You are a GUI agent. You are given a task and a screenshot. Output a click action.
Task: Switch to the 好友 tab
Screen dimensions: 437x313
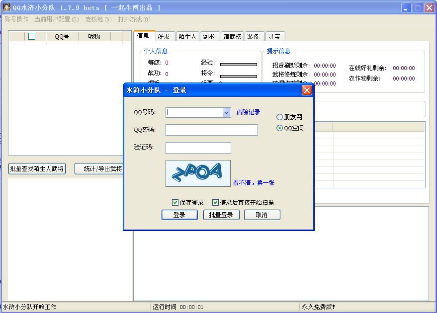tap(166, 36)
